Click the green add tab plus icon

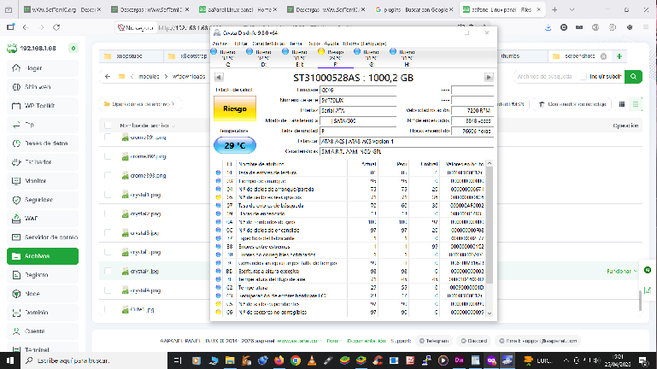pos(619,56)
